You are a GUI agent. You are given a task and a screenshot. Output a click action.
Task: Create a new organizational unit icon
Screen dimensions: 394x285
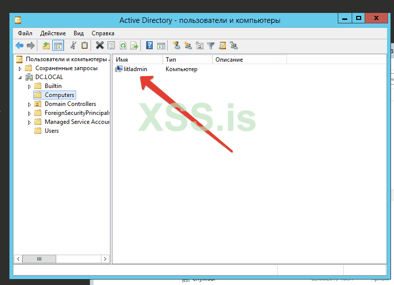click(199, 45)
